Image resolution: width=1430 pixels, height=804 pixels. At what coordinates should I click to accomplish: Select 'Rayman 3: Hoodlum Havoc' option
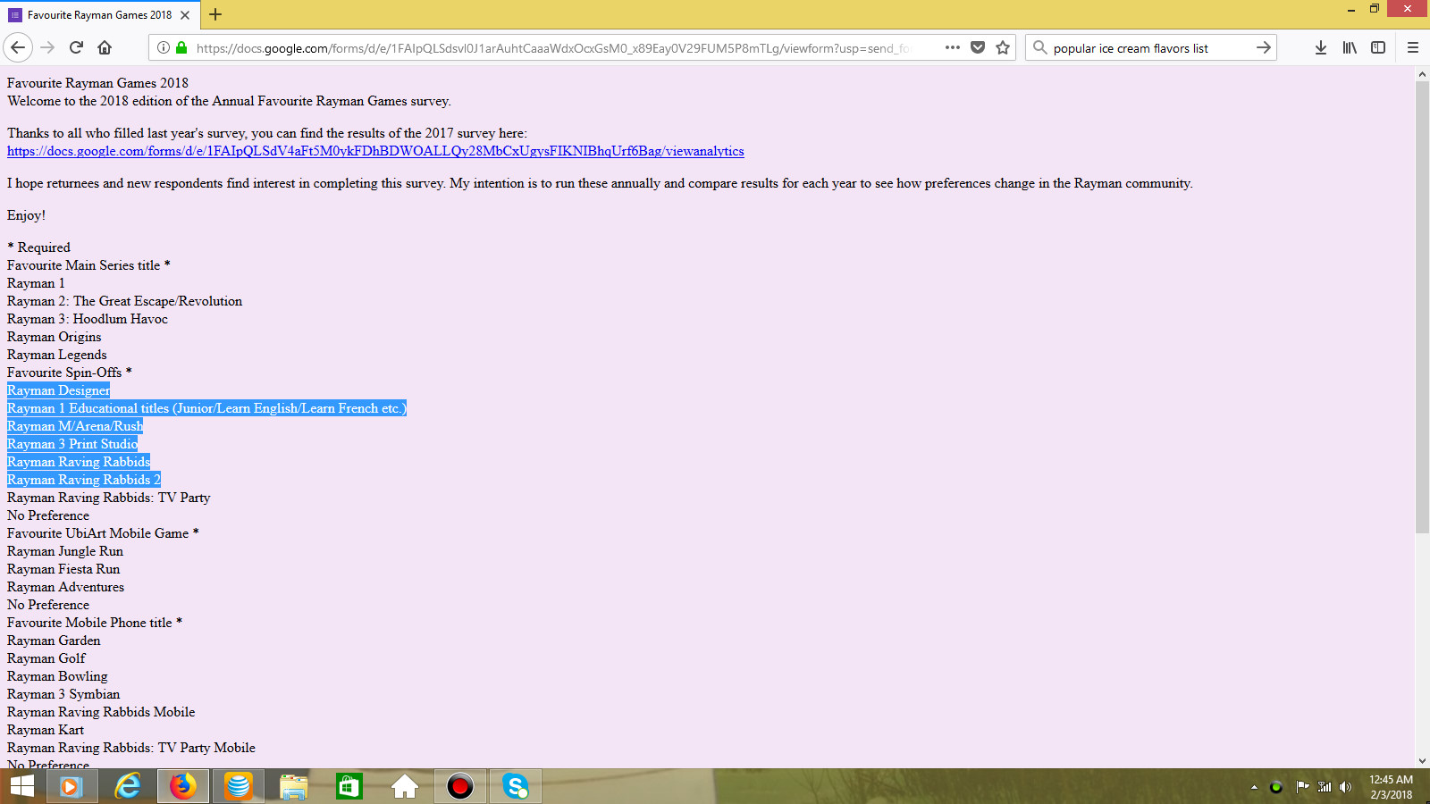click(88, 319)
